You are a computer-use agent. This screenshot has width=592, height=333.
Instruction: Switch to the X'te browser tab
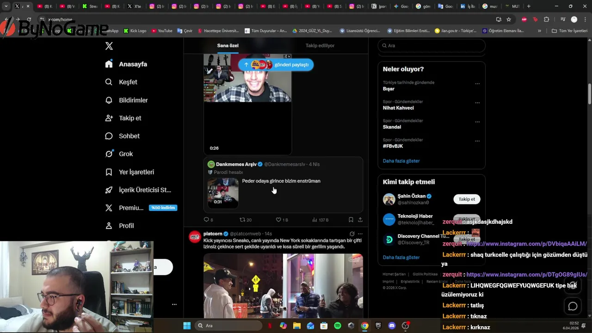click(134, 6)
